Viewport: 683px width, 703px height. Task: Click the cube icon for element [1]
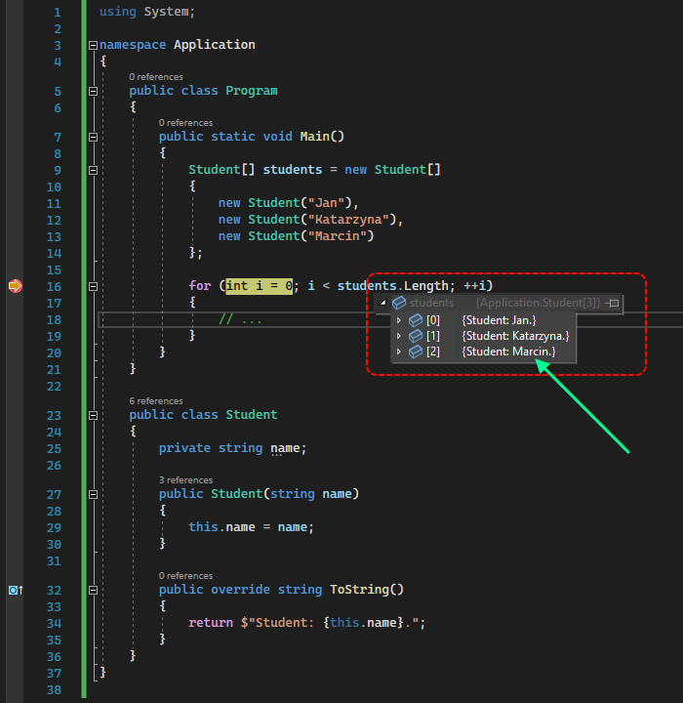pos(415,336)
